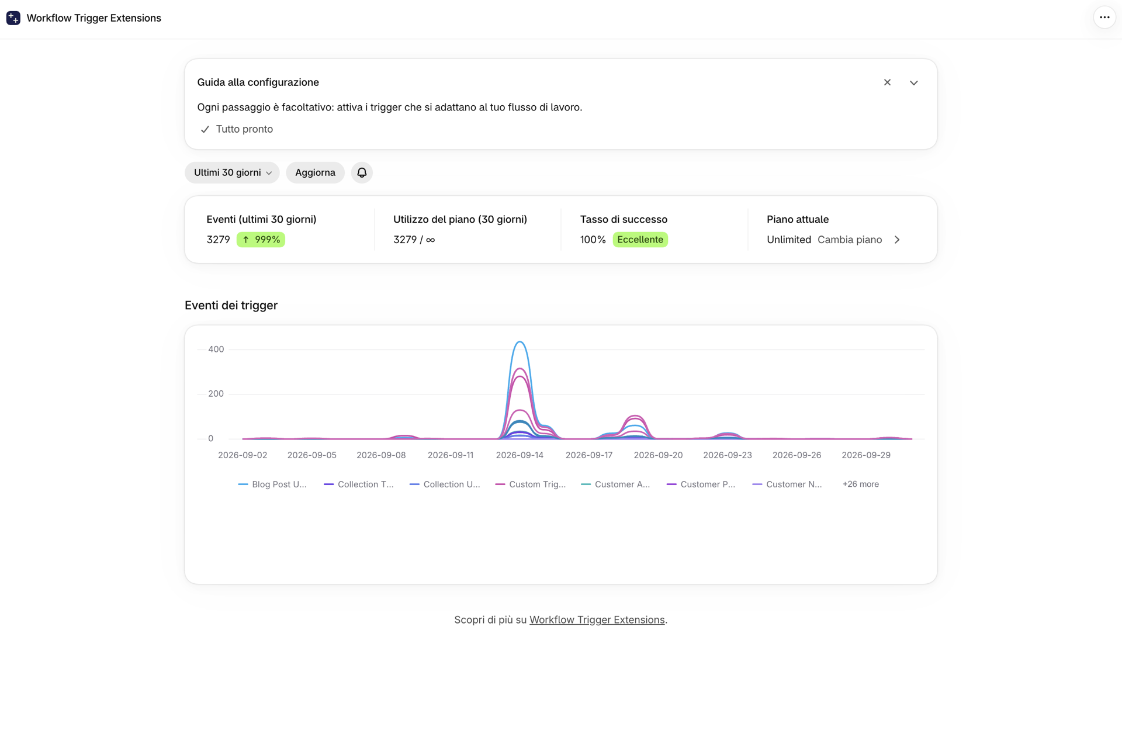Toggle the Collection T... legend series
1122x748 pixels.
coord(359,484)
